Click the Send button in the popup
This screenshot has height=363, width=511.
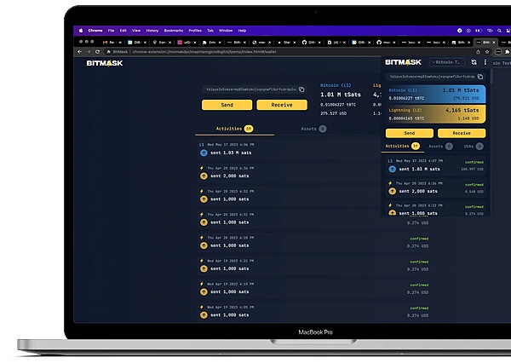(x=409, y=133)
